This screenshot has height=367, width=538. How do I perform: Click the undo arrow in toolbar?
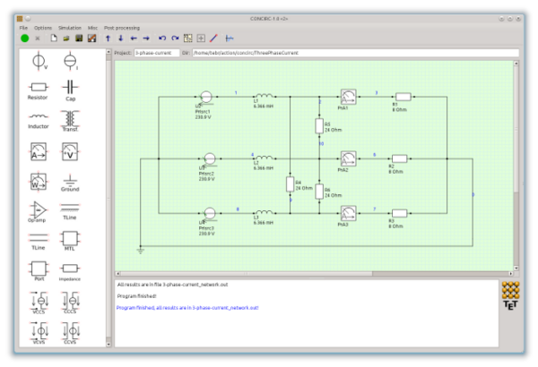tap(161, 38)
